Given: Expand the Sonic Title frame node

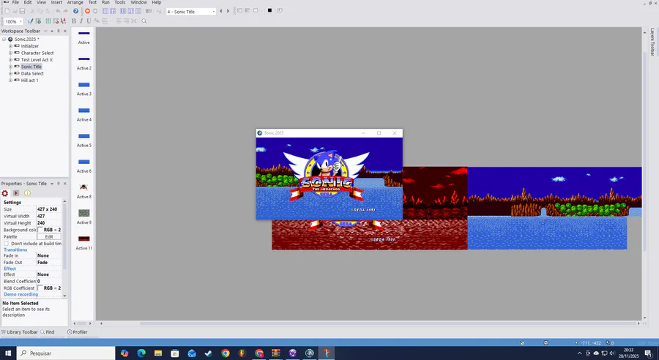Looking at the screenshot, I should (10, 67).
